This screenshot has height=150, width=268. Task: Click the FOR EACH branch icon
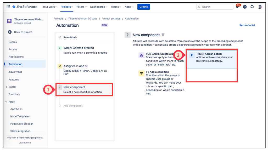coord(141,55)
